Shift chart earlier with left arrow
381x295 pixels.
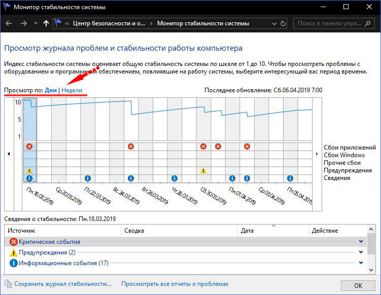pos(9,154)
